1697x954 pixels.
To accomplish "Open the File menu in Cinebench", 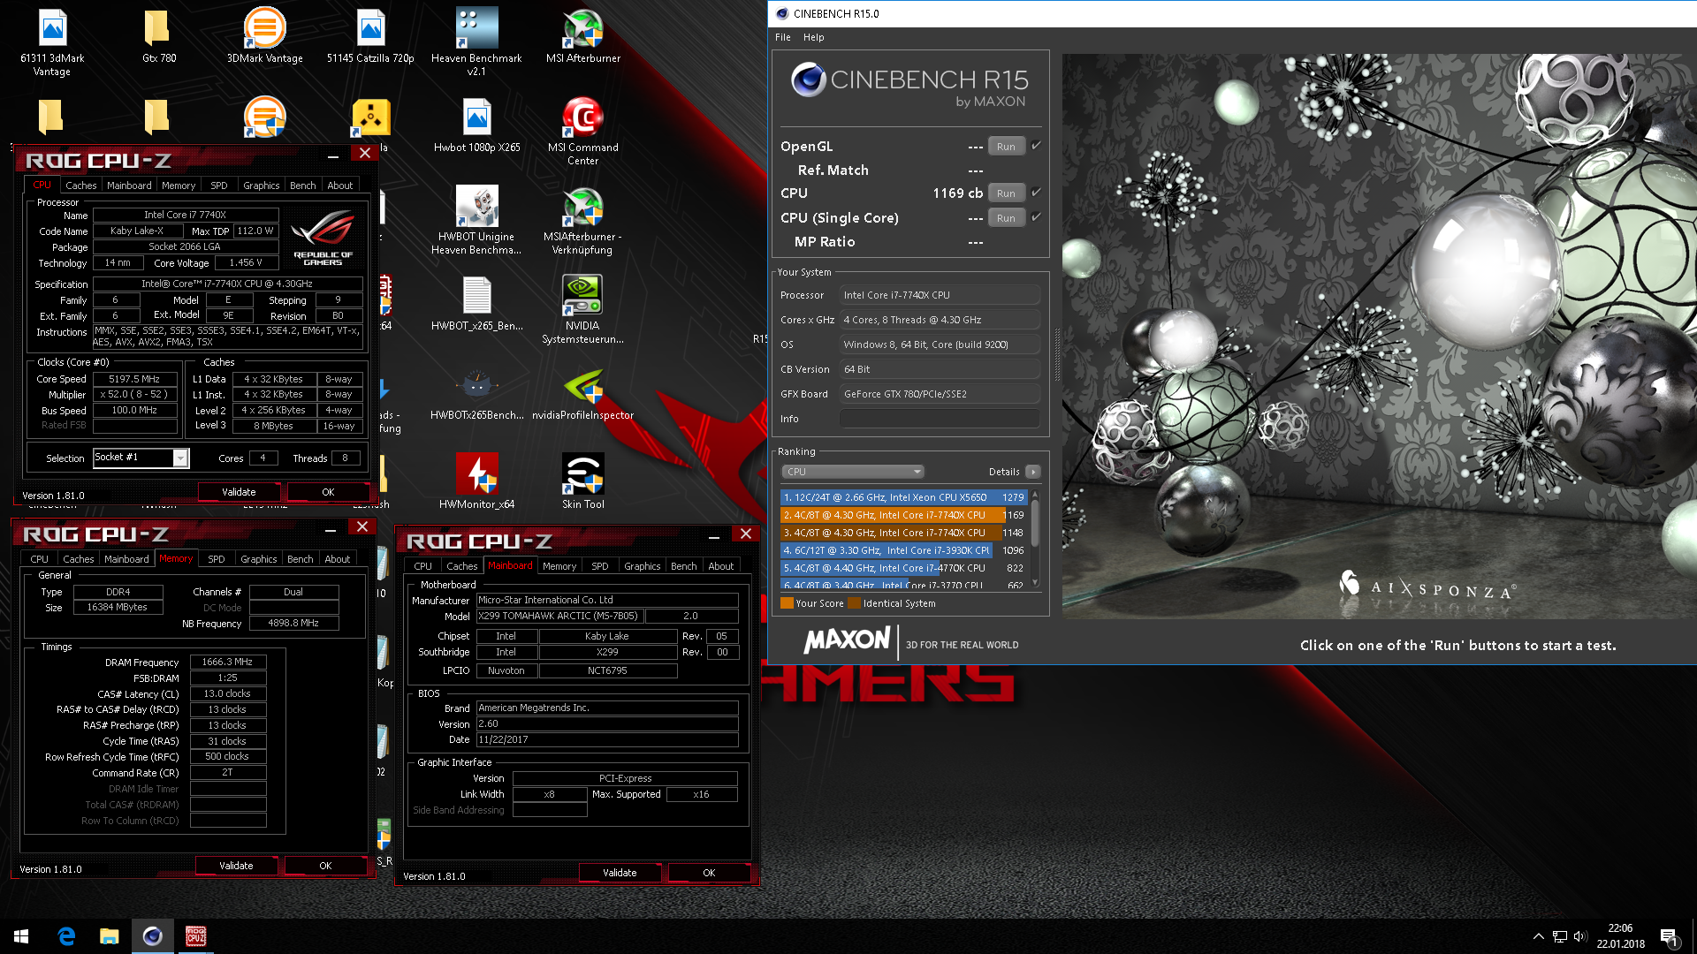I will click(x=783, y=37).
